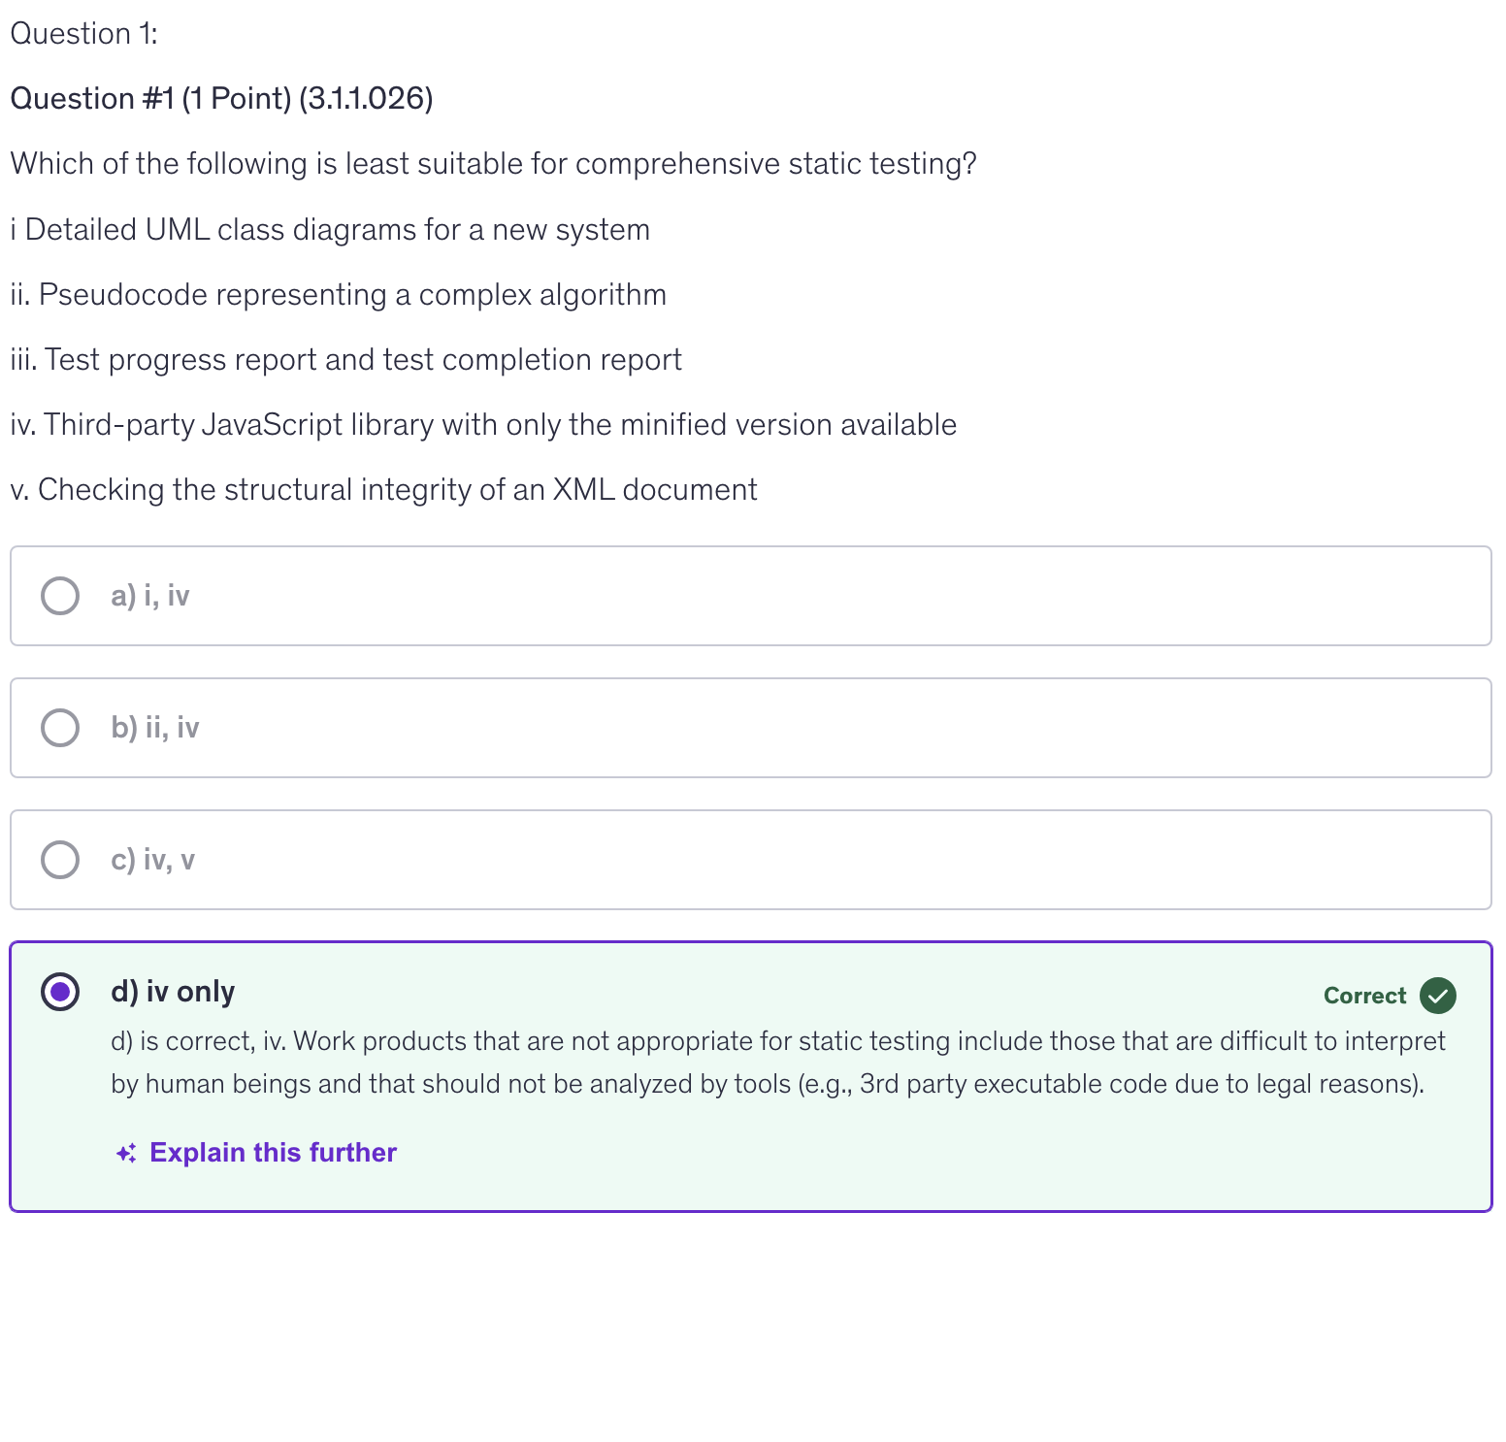
Task: Click the green "Correct" status label
Action: [1364, 996]
